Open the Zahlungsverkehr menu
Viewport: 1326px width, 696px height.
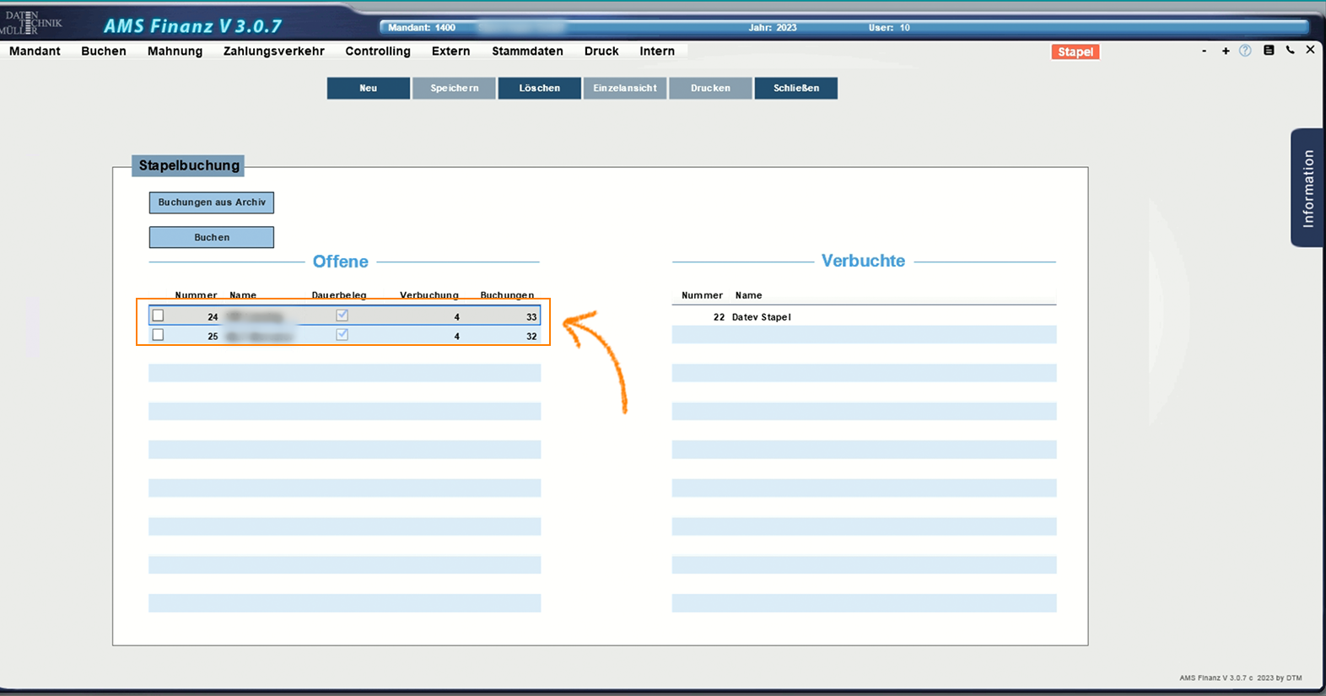click(273, 51)
